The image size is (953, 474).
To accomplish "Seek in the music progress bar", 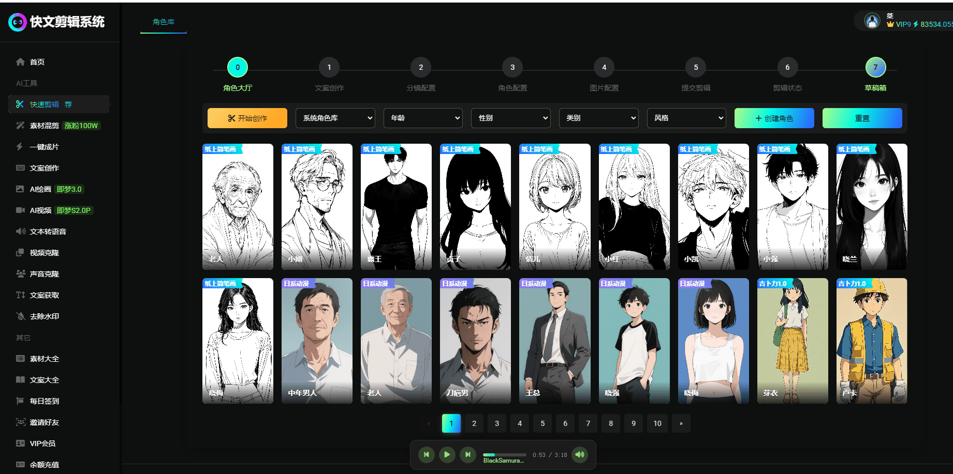I will (504, 455).
